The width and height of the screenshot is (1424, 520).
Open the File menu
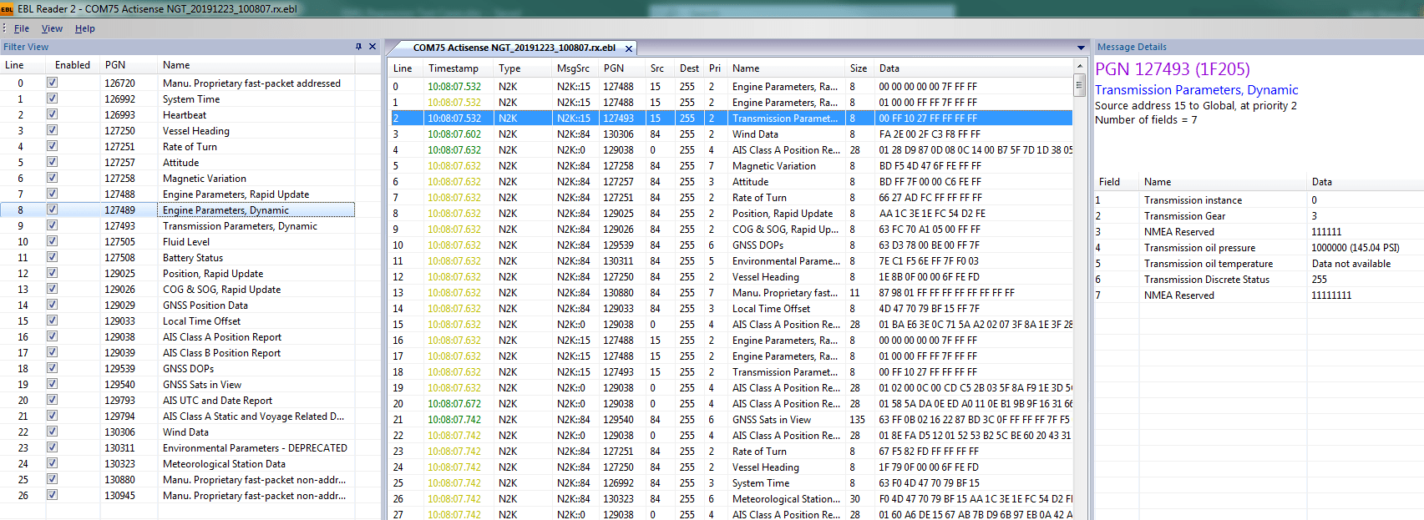[22, 28]
